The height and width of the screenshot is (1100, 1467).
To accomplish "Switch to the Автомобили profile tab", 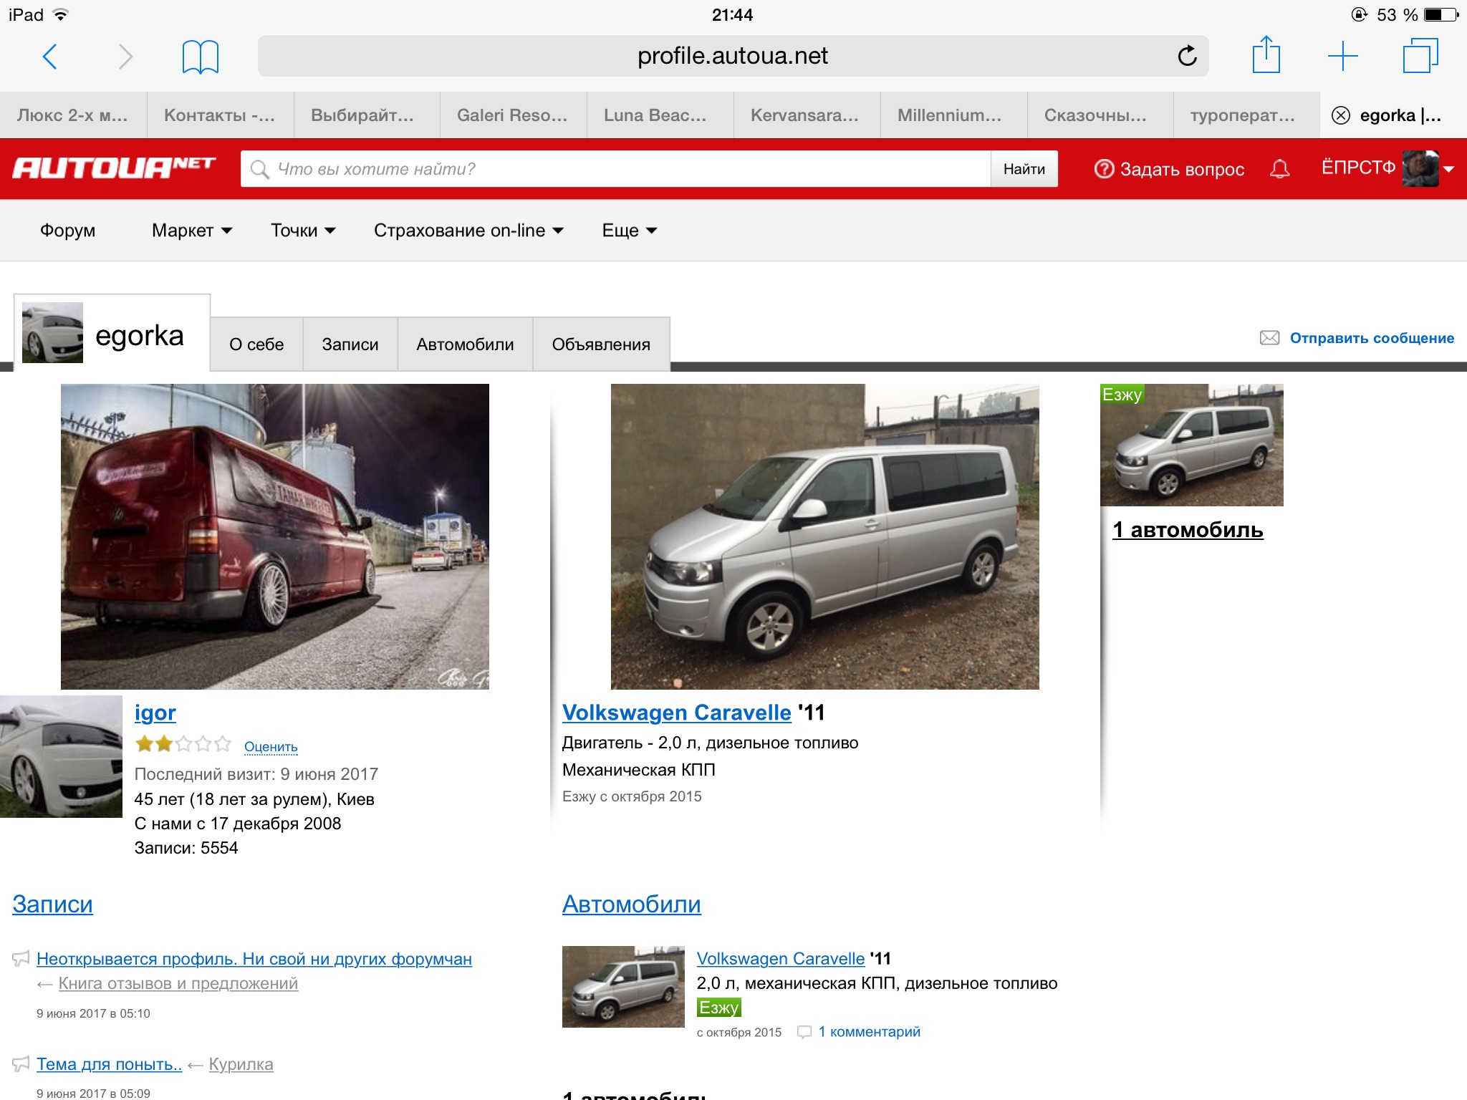I will (465, 344).
